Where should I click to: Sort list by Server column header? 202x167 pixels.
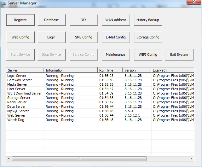pyautogui.click(x=25, y=70)
